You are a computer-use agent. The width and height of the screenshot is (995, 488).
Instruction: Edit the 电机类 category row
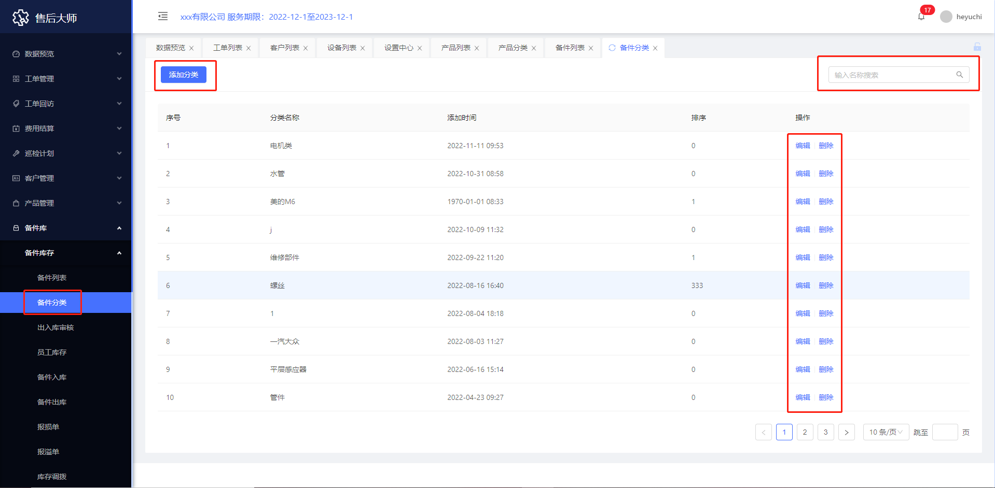(x=803, y=146)
